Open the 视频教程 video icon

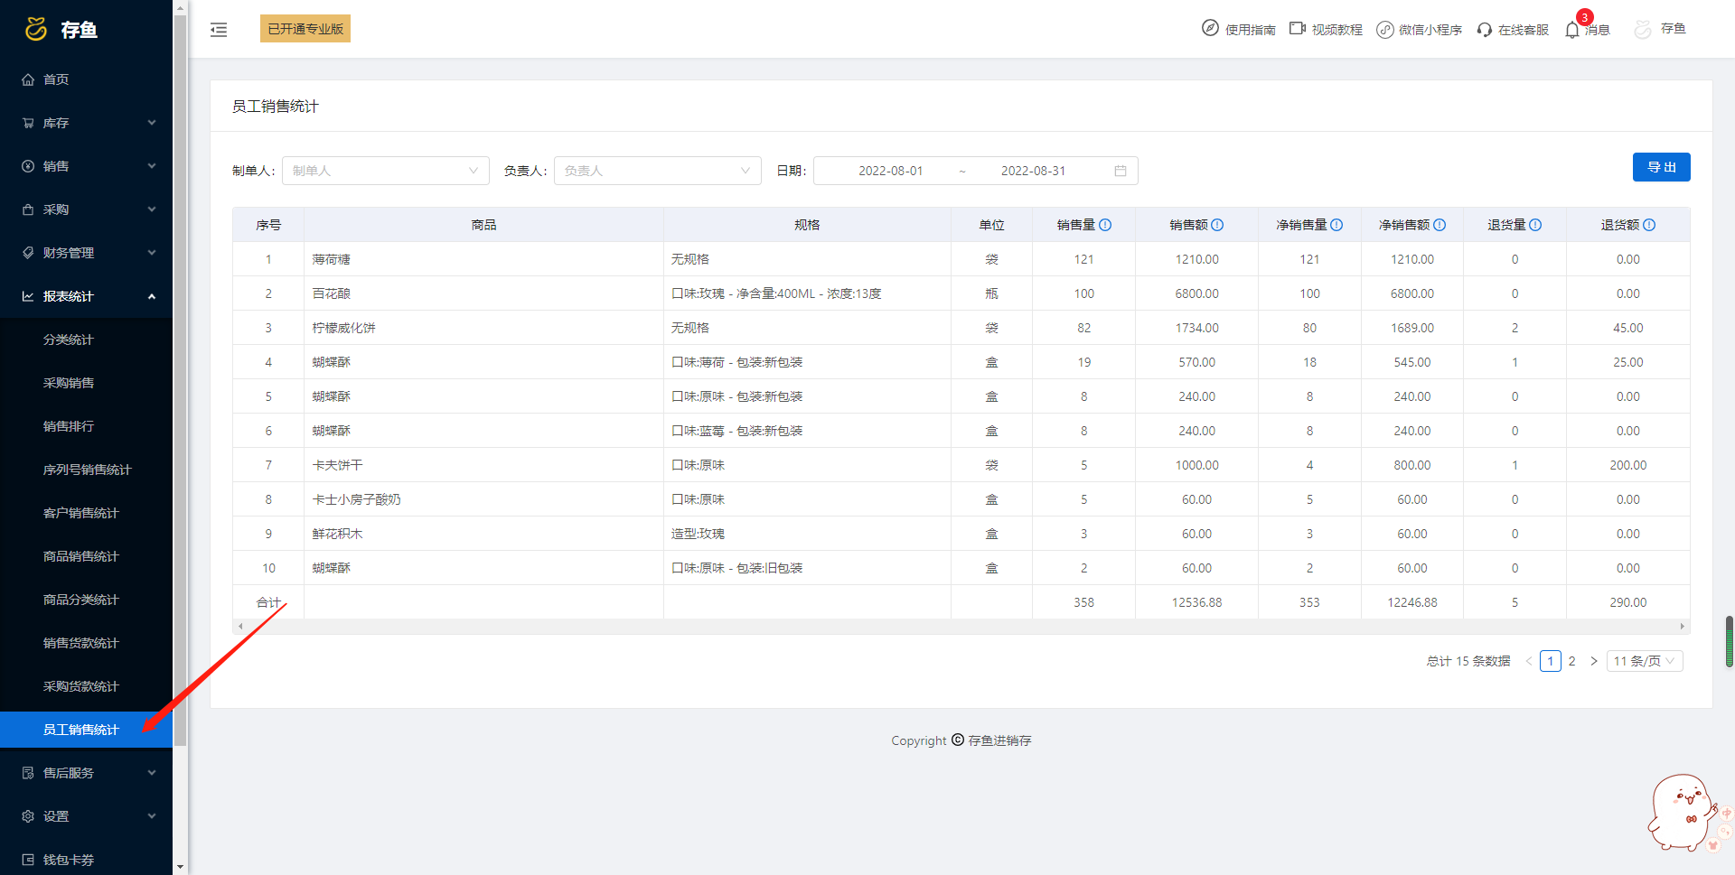(1298, 28)
